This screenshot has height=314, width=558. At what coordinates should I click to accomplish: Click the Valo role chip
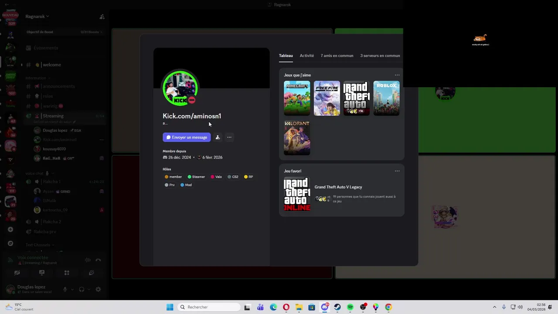pyautogui.click(x=216, y=177)
